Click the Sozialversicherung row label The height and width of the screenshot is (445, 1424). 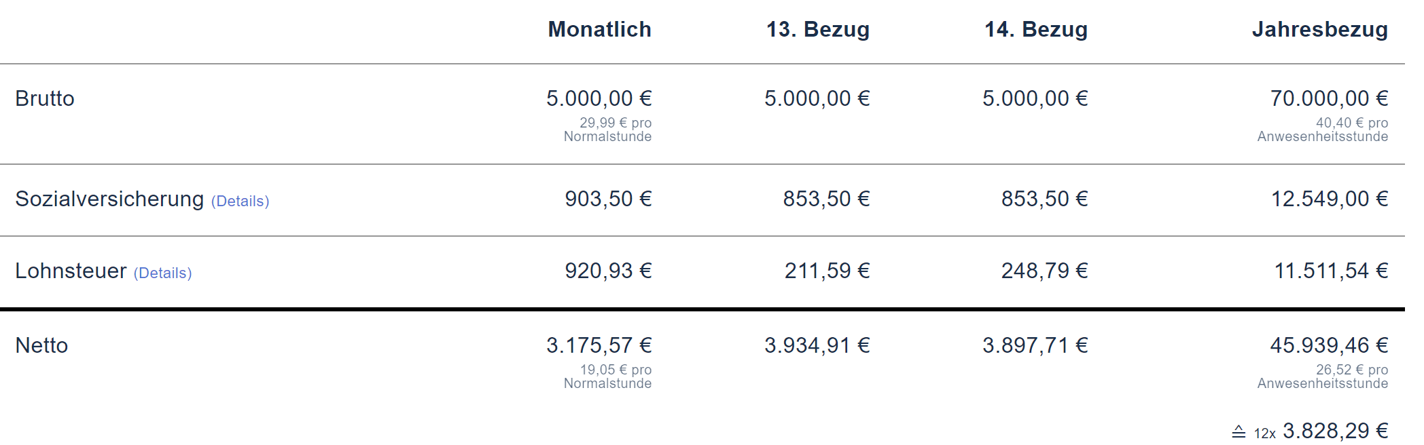click(x=109, y=199)
